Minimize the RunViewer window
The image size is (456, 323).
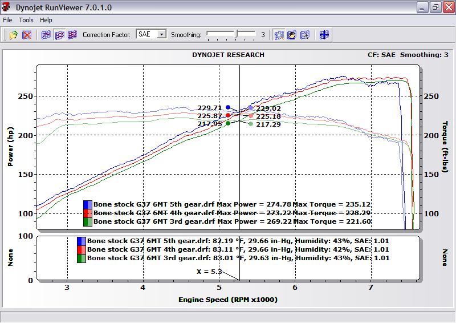click(x=422, y=7)
